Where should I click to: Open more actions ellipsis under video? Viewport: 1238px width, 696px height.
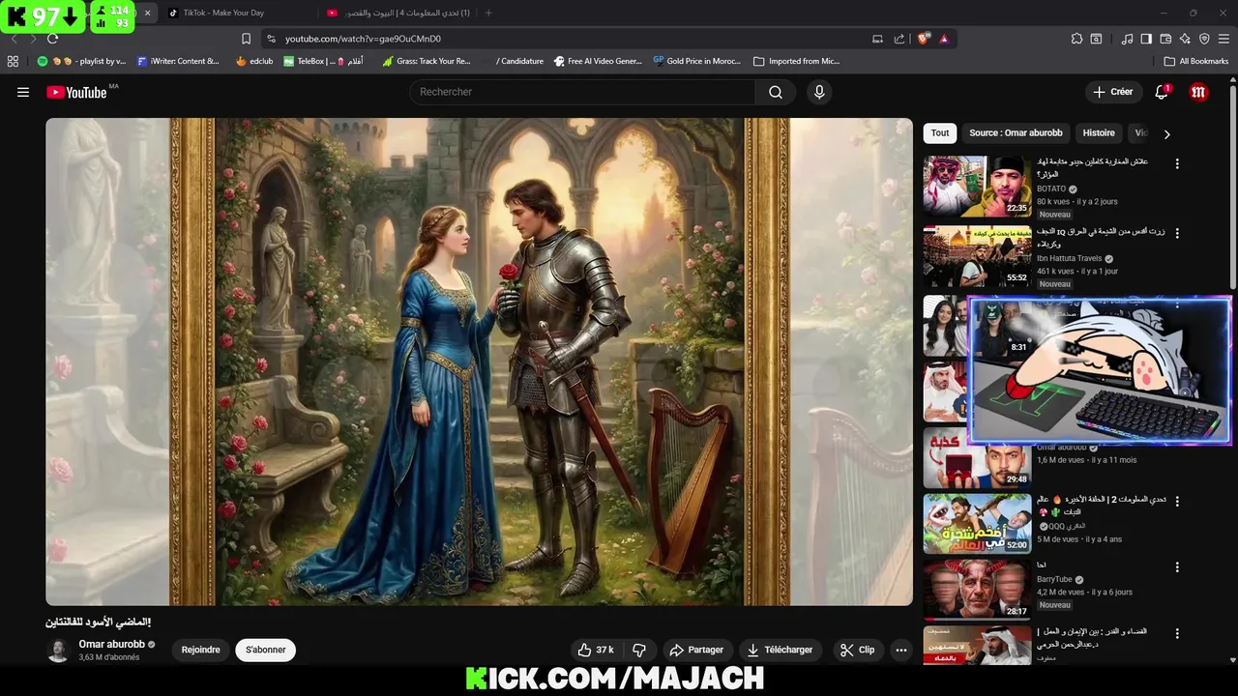coord(901,650)
